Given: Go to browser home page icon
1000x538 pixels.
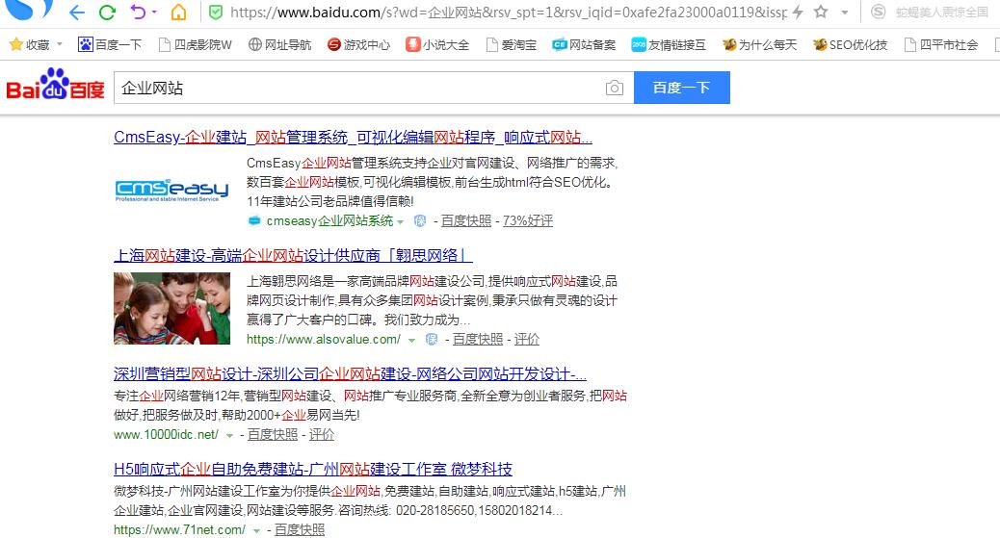Looking at the screenshot, I should coord(178,13).
